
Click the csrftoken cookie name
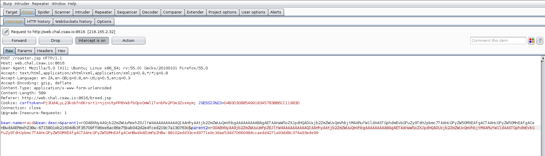(30, 103)
